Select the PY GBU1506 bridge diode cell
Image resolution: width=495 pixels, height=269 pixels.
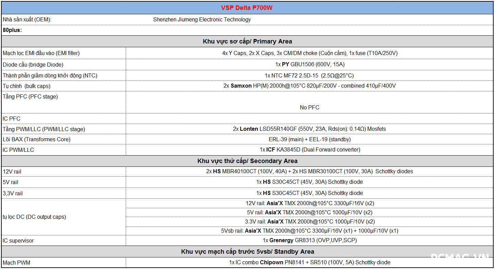(x=309, y=65)
